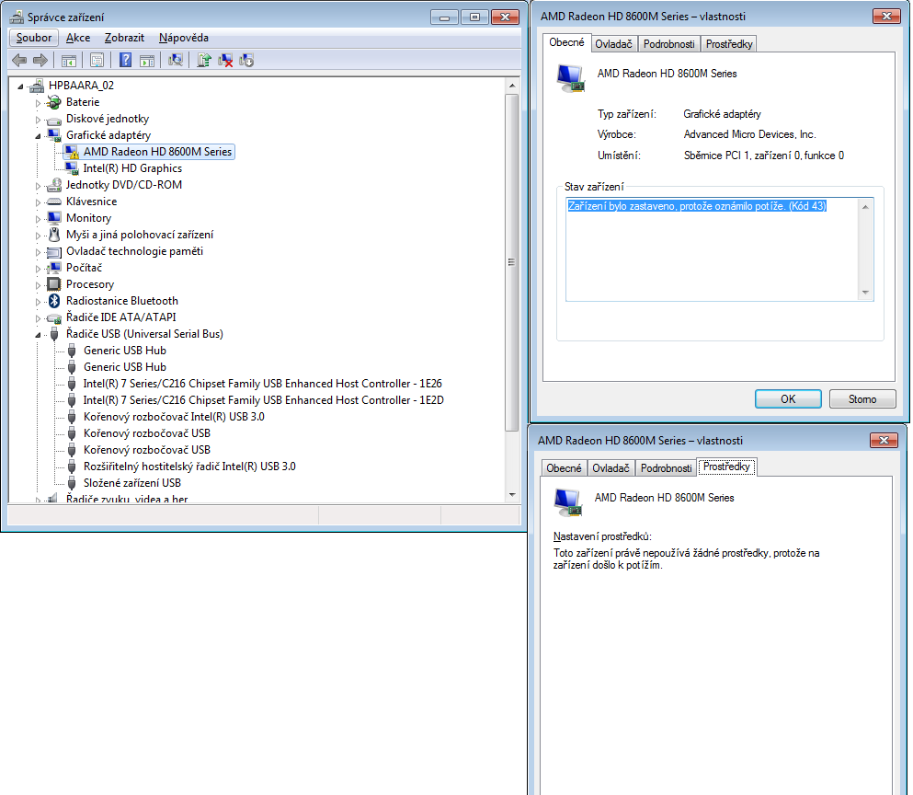Open Podrobnosti tab in window showing Nastavení prostředků

tap(666, 468)
